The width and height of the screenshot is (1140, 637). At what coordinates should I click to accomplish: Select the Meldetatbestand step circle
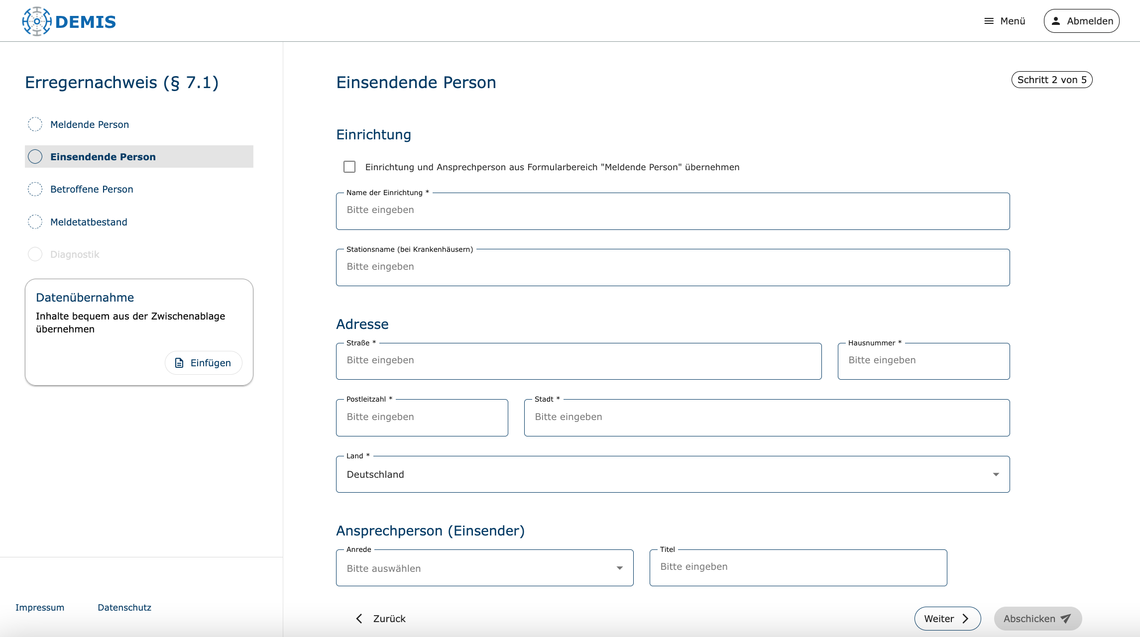point(35,222)
